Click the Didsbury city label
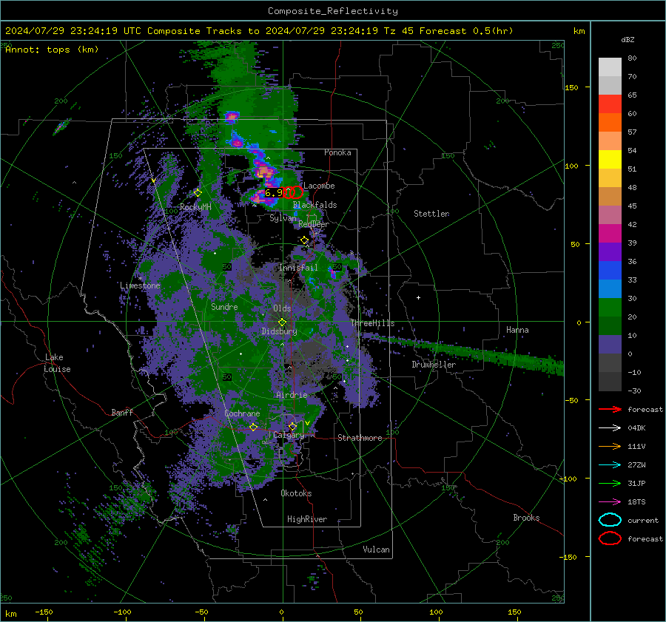 click(279, 331)
